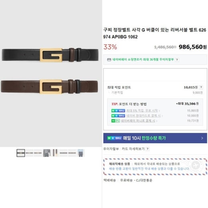This screenshot has width=208, height=208.
Task: Select the last thumbnail with blue shirt model
Action: click(x=81, y=153)
